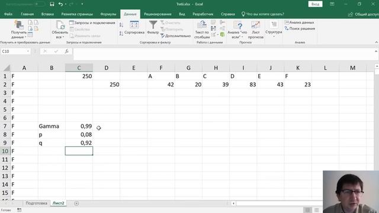Screen dimensions: 379x213
Task: Switch to the Формулы (Formulas) tab
Action: (x=108, y=14)
